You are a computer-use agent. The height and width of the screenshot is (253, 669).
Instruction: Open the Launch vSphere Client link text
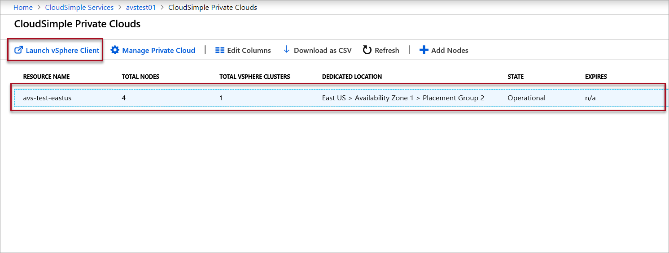[x=63, y=50]
